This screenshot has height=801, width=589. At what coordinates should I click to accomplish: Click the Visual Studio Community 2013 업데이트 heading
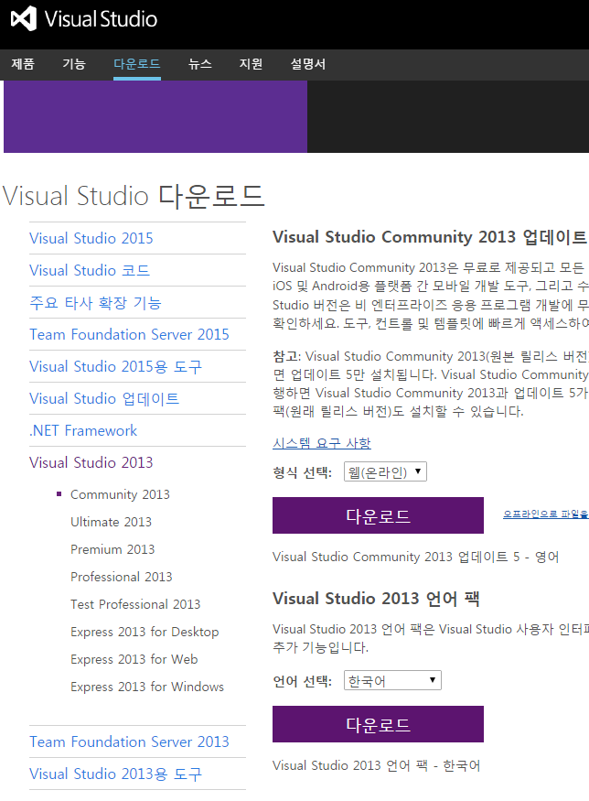(430, 237)
